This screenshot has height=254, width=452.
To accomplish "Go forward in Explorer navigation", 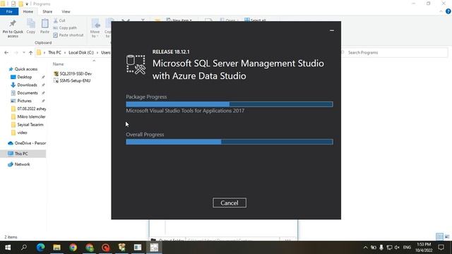I will coord(16,53).
